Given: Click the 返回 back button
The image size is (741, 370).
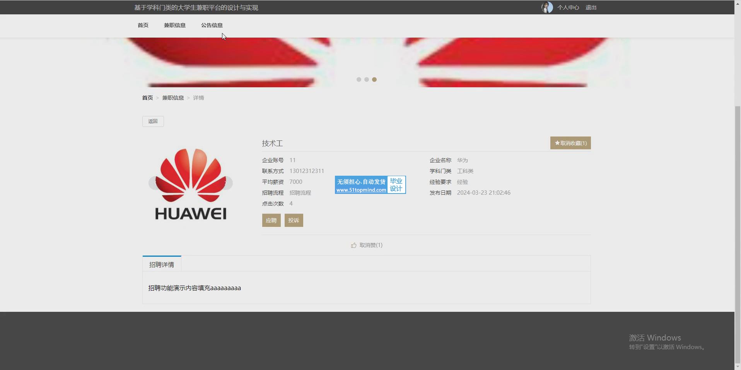Looking at the screenshot, I should pyautogui.click(x=153, y=122).
